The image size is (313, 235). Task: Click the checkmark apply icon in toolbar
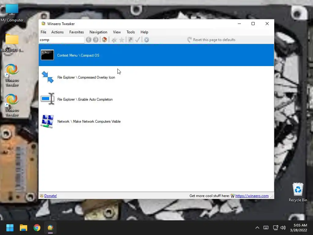point(138,39)
